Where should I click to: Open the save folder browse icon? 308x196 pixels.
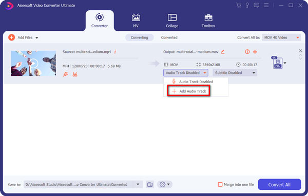pos(150,184)
